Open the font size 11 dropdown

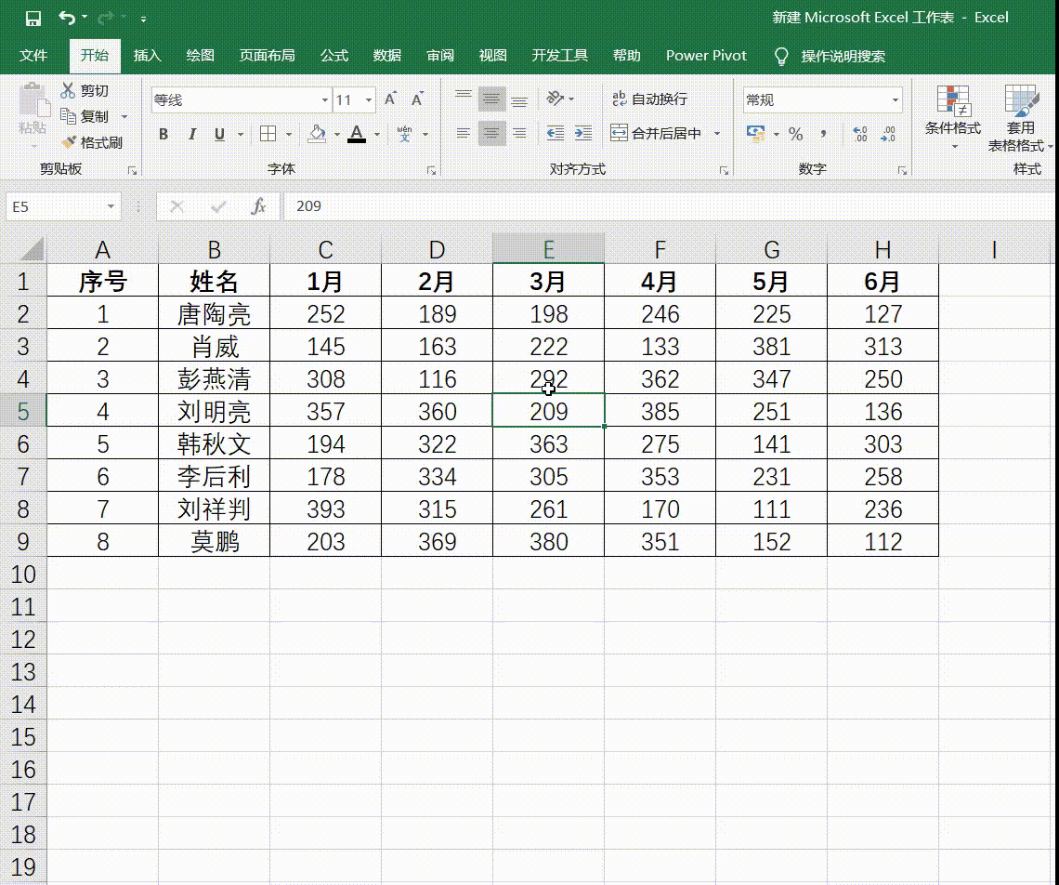point(369,100)
